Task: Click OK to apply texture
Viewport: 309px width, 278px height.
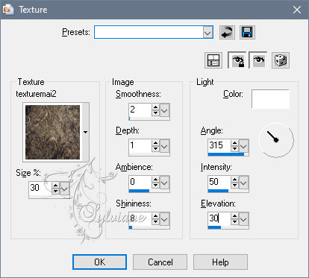Action: [99, 262]
